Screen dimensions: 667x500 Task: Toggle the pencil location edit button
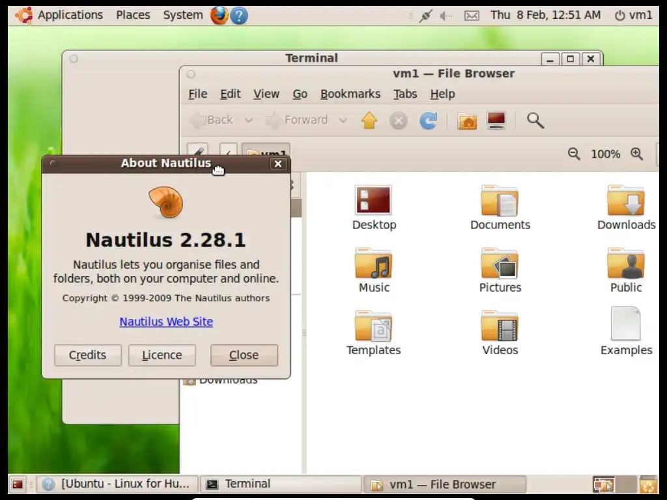click(198, 151)
